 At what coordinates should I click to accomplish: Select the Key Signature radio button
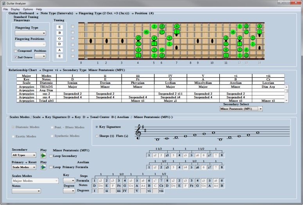[x=97, y=127]
